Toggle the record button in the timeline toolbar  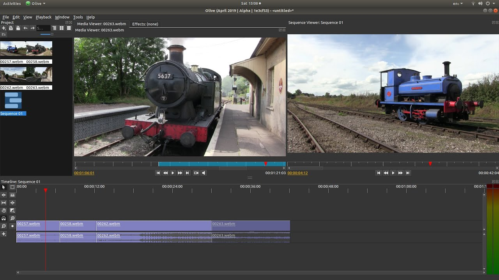tap(12, 226)
